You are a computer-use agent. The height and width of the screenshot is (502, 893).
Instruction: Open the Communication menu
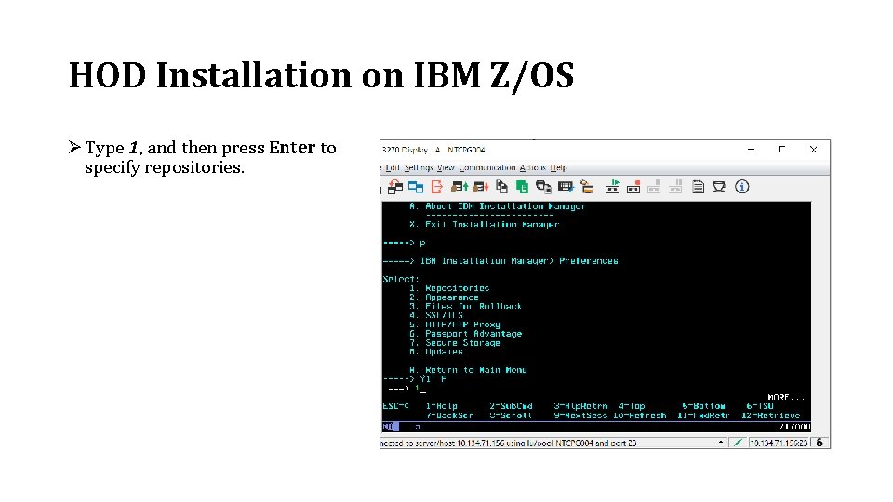[486, 168]
